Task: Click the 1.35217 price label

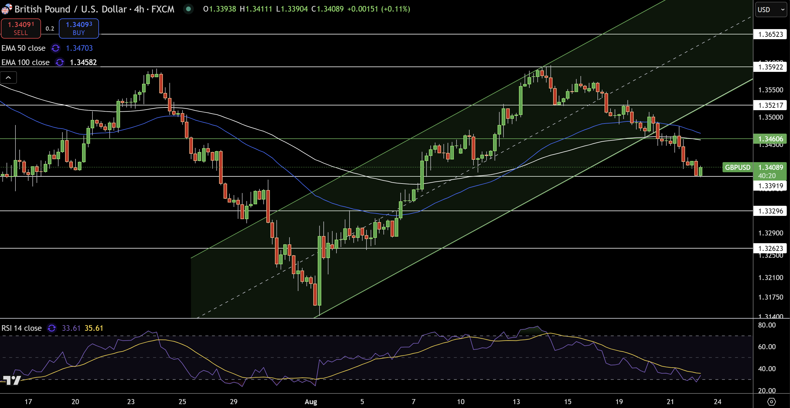Action: tap(770, 105)
